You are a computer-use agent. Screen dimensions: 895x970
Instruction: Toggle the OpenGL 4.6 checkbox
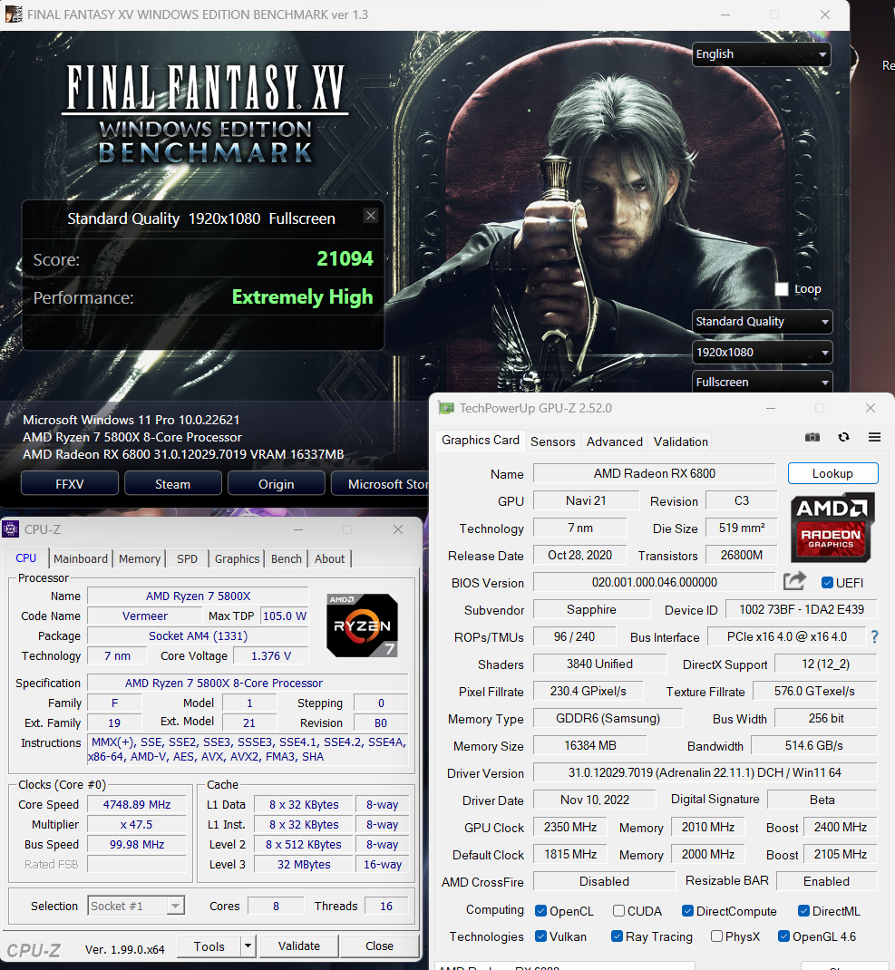783,936
